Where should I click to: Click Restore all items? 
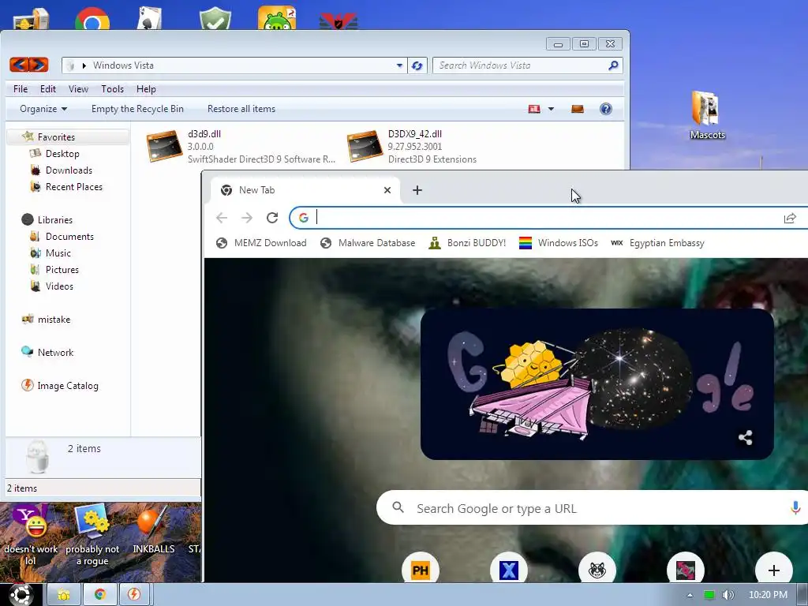point(241,109)
